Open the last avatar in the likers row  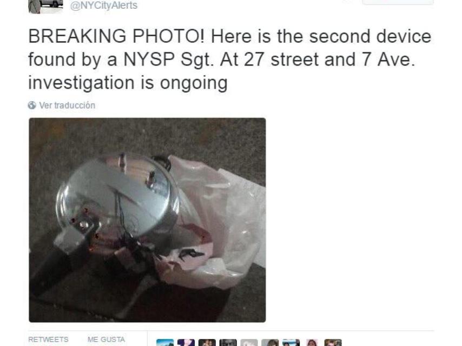[x=333, y=343]
